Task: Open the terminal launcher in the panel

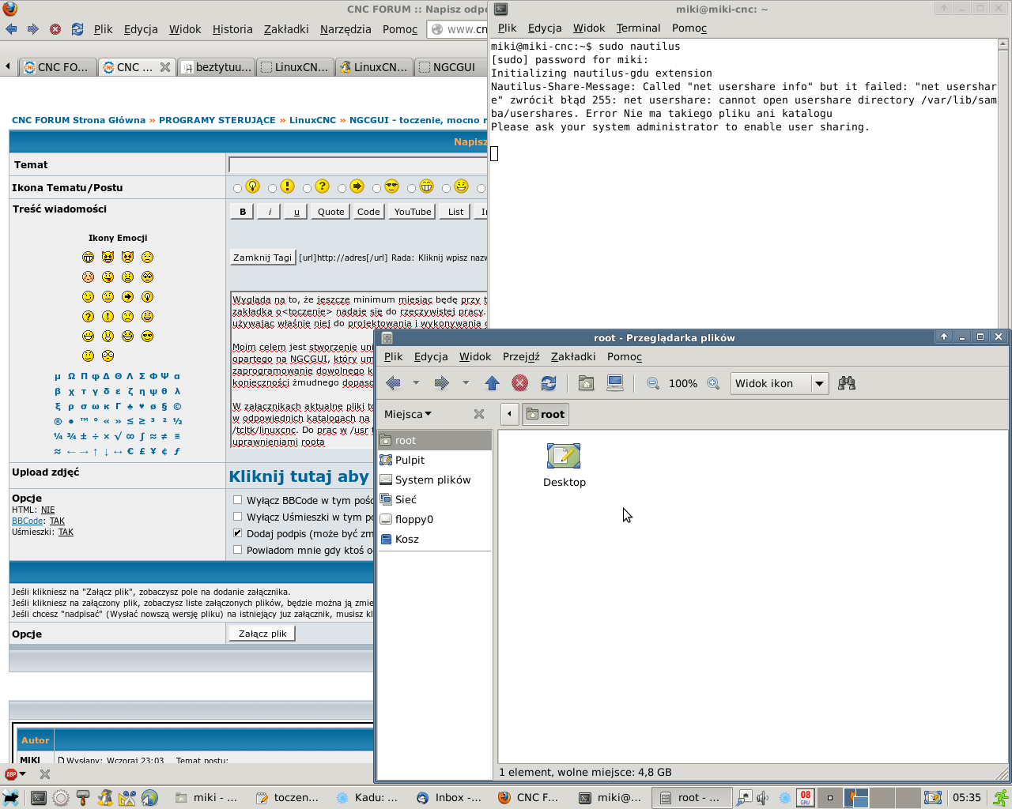Action: coord(38,798)
